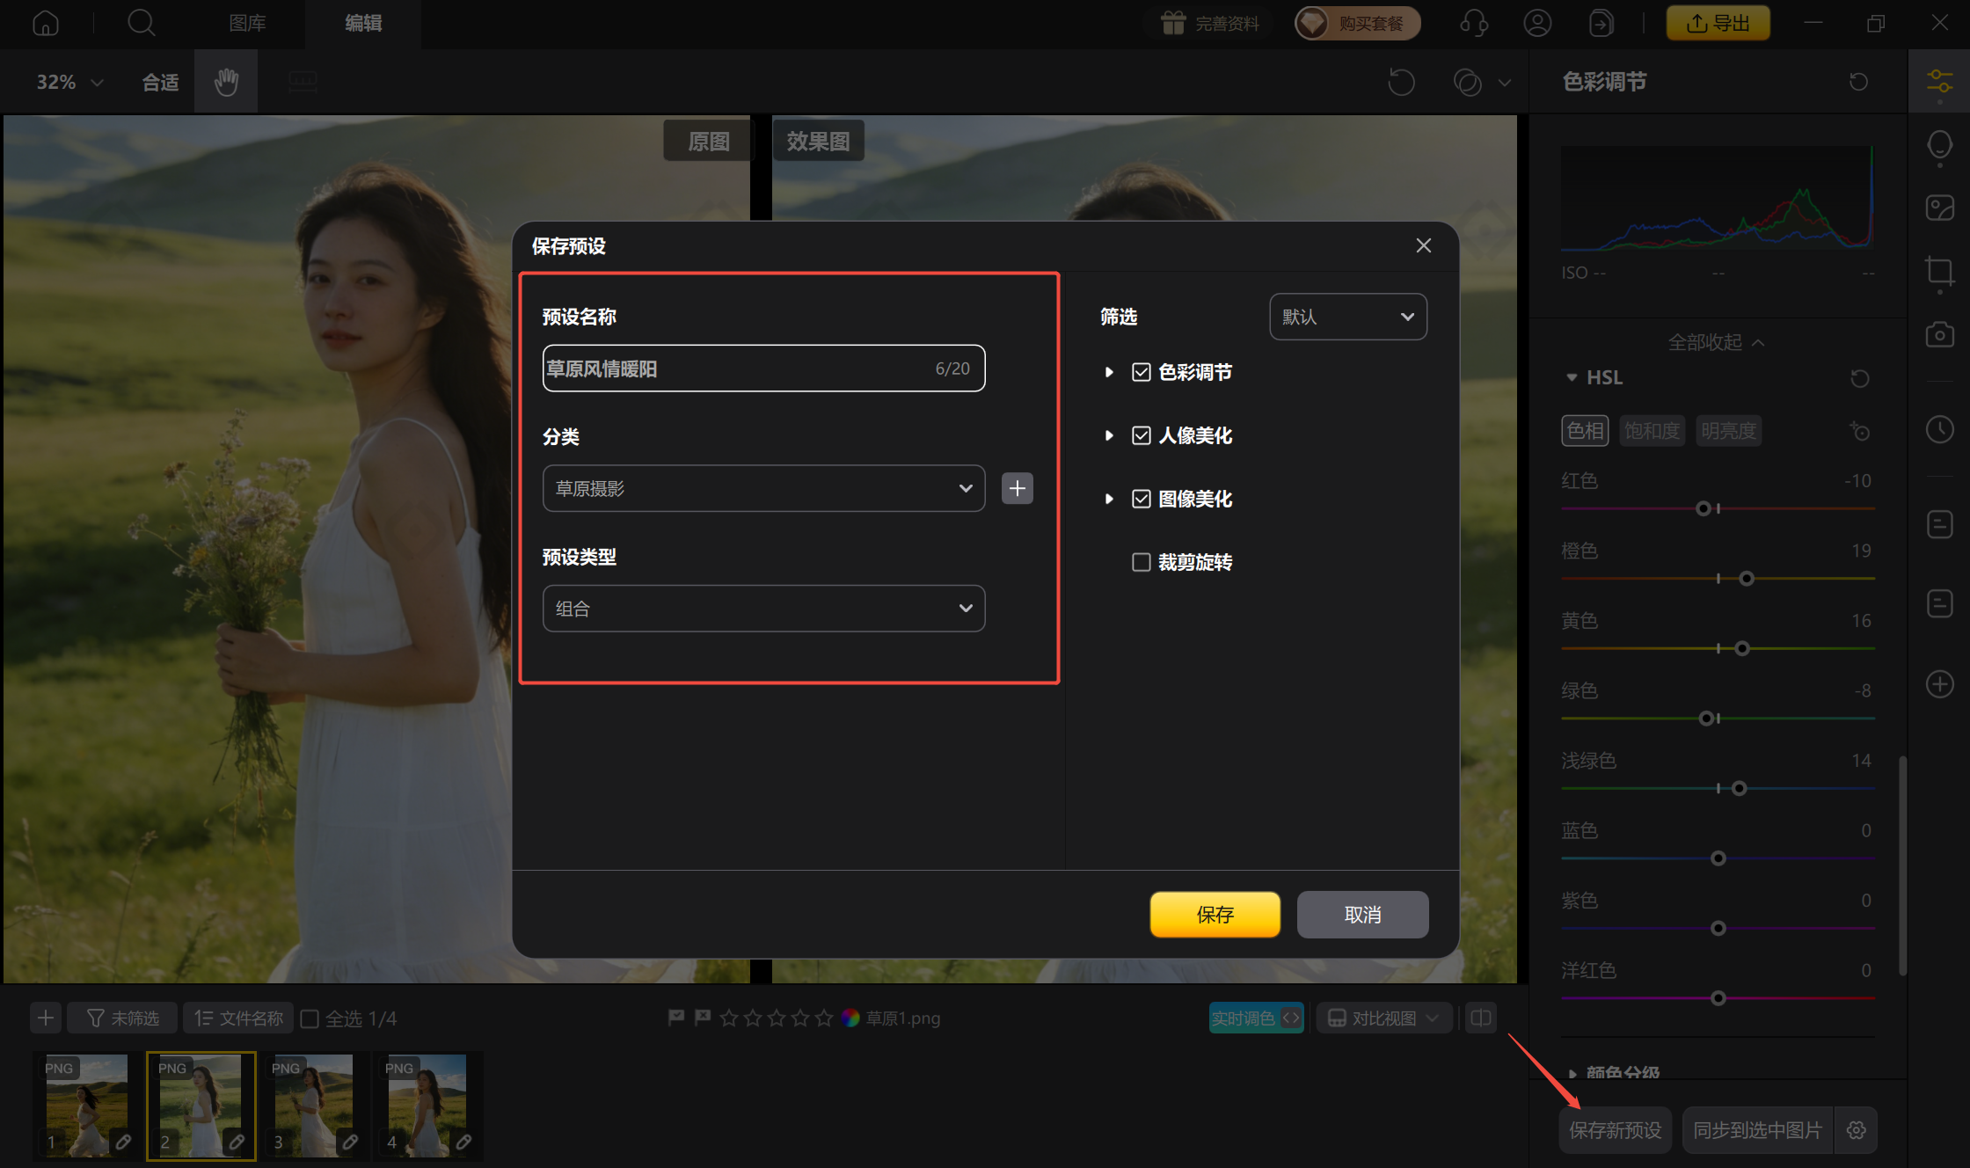The height and width of the screenshot is (1168, 1970).
Task: Click the customer service headset icon
Action: coord(1474,23)
